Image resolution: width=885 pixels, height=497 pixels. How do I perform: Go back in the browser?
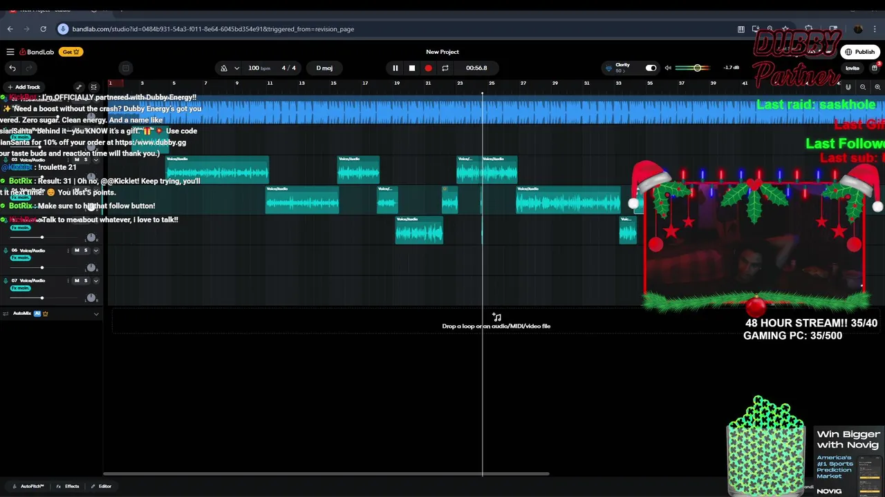coord(10,29)
